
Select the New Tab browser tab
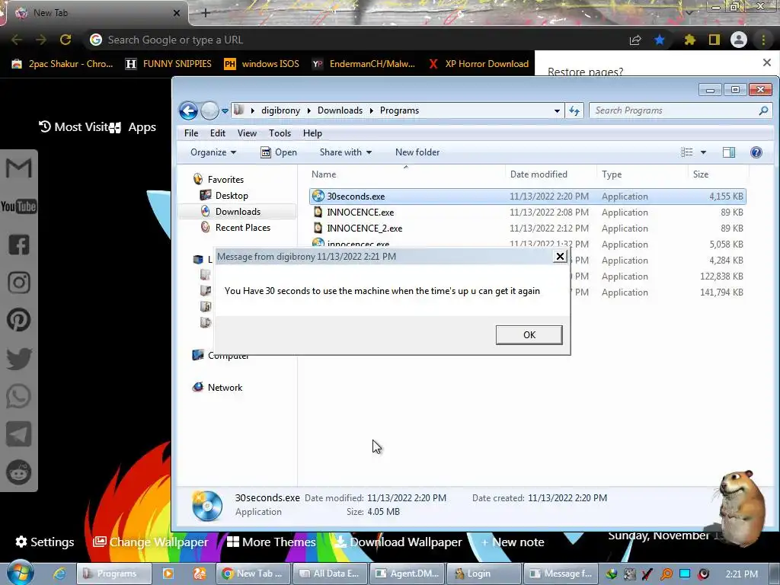point(97,13)
